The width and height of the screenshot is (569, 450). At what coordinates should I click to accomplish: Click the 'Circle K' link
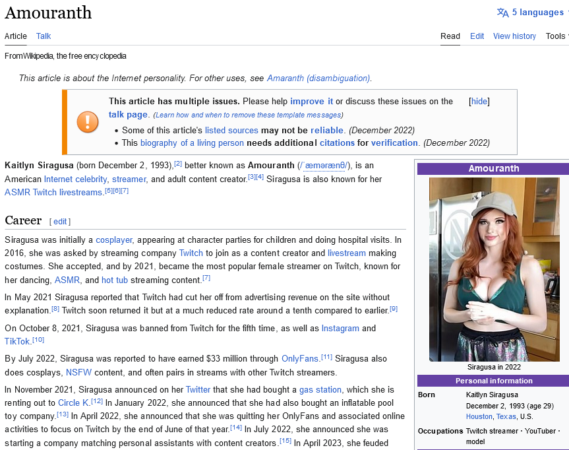coord(73,403)
